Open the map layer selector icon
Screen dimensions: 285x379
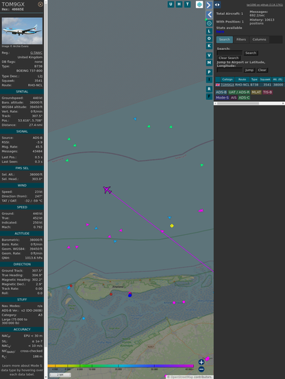pos(199,5)
